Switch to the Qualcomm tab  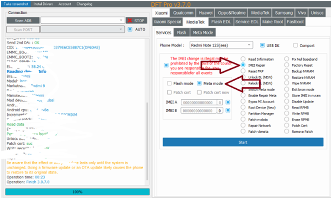[x=183, y=13]
